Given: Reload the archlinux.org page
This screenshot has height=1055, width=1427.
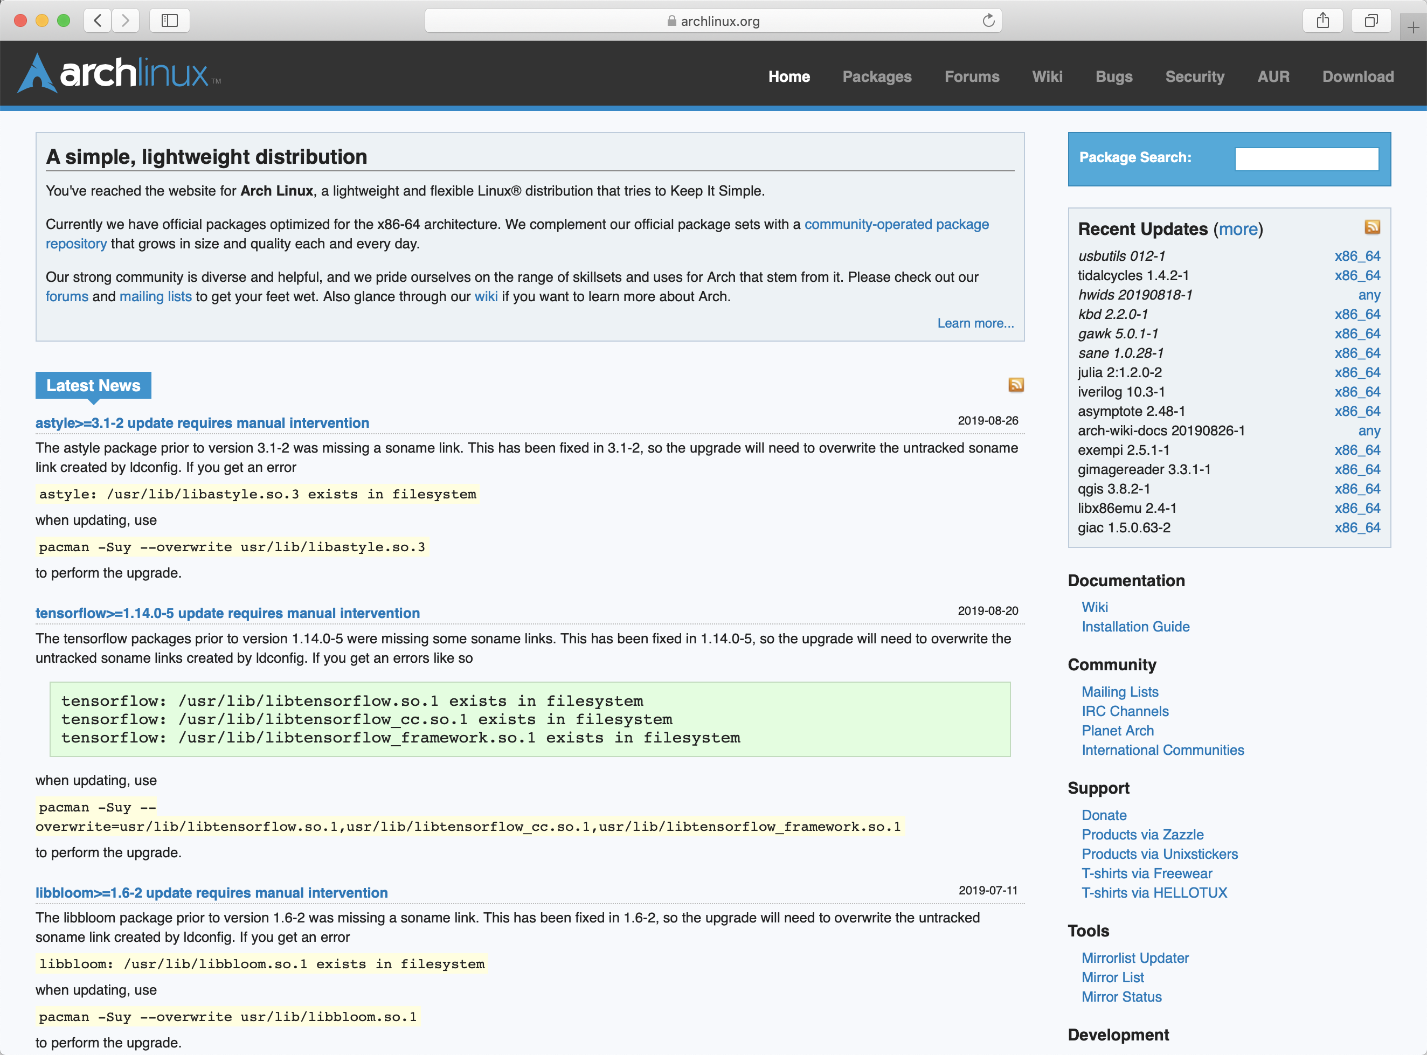Looking at the screenshot, I should tap(988, 20).
